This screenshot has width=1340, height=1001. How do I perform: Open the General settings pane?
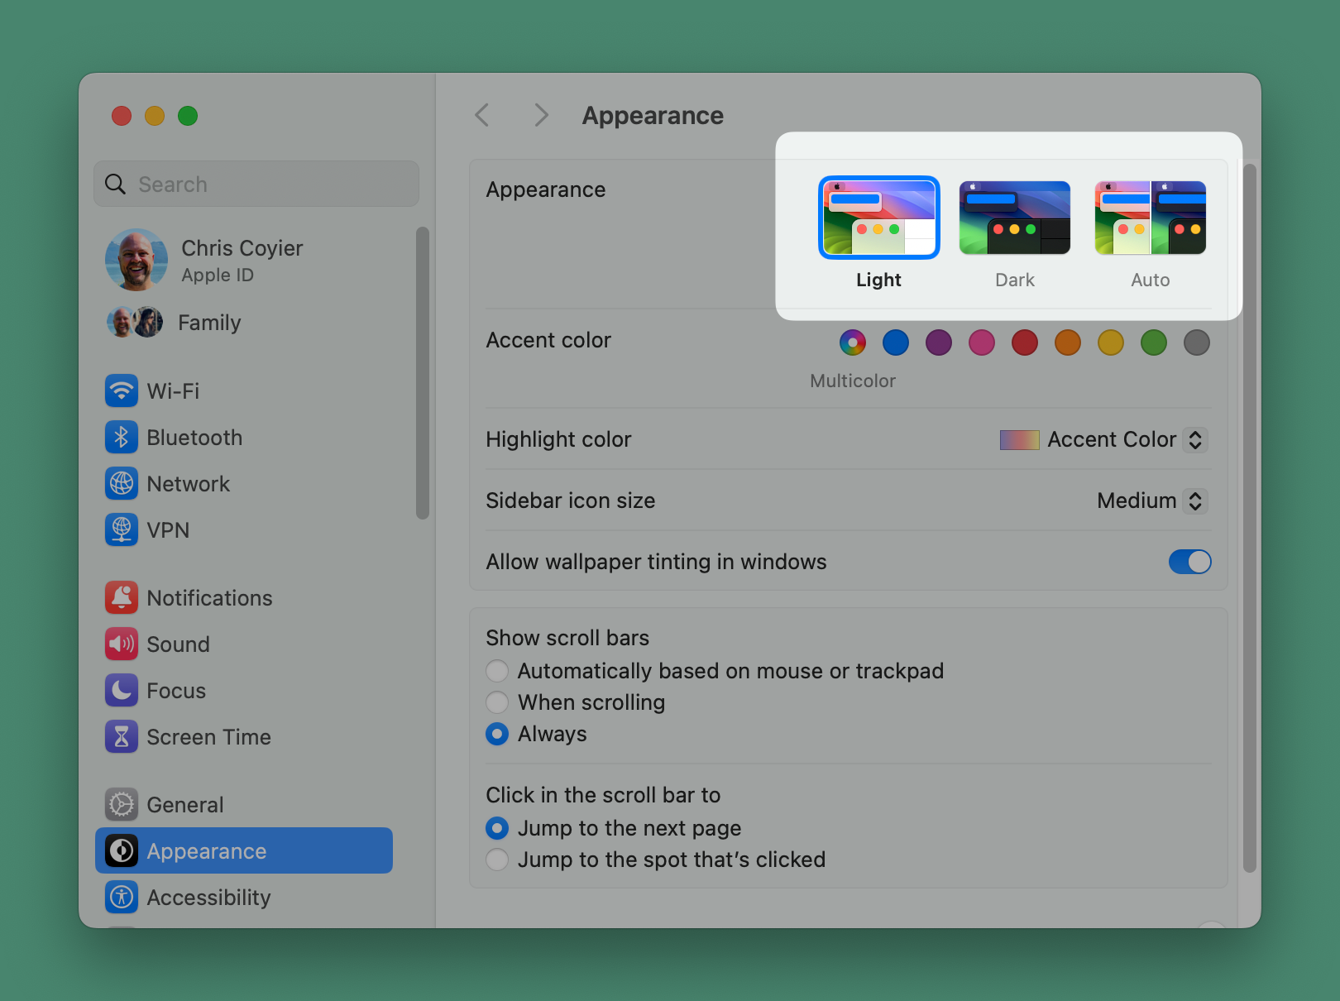[x=185, y=805]
